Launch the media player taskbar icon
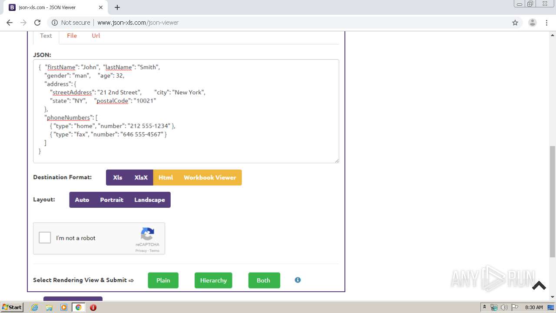Viewport: 556px width, 313px height. [x=64, y=307]
